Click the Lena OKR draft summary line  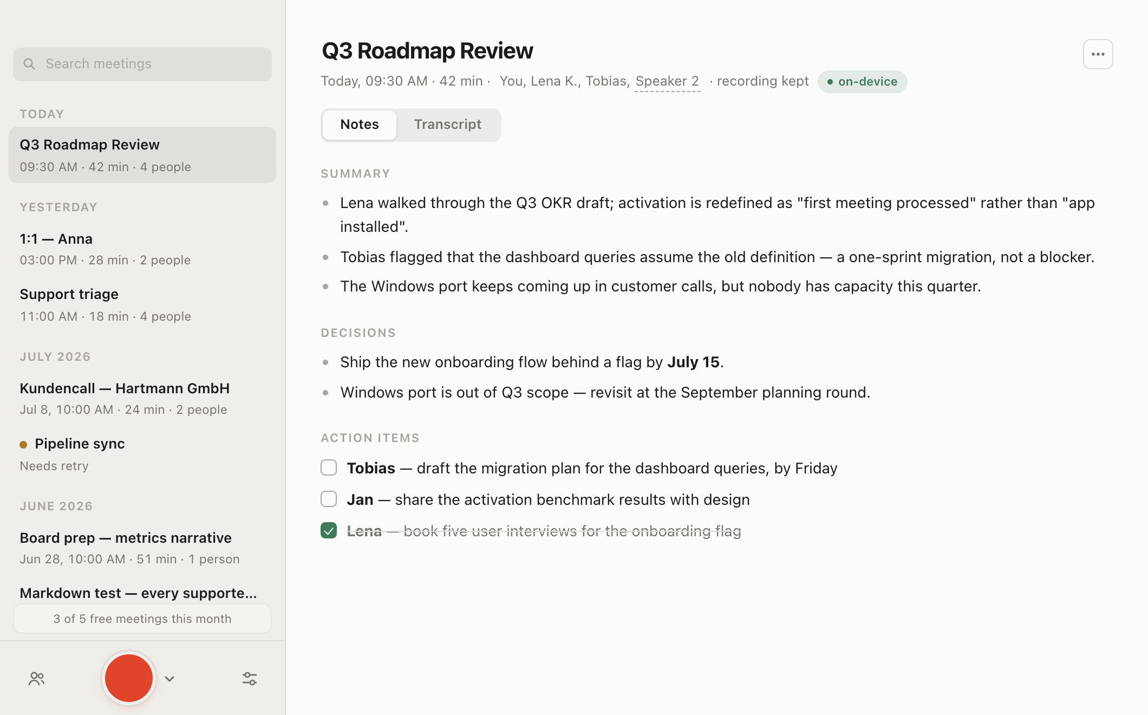(717, 214)
